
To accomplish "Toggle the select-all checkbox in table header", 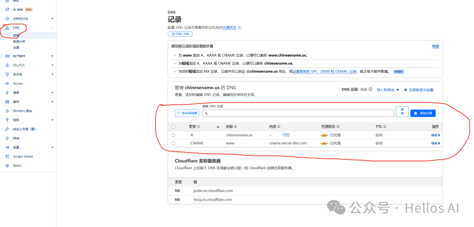I will (173, 127).
